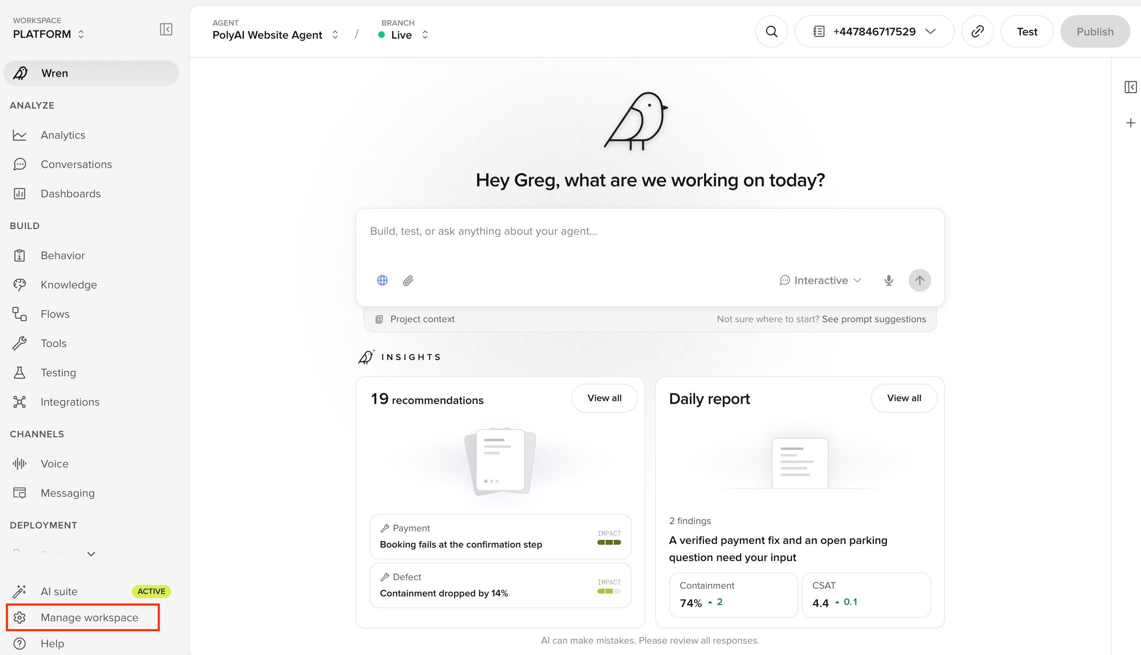
Task: Open the CSAT 4.4 metric card
Action: 866,595
